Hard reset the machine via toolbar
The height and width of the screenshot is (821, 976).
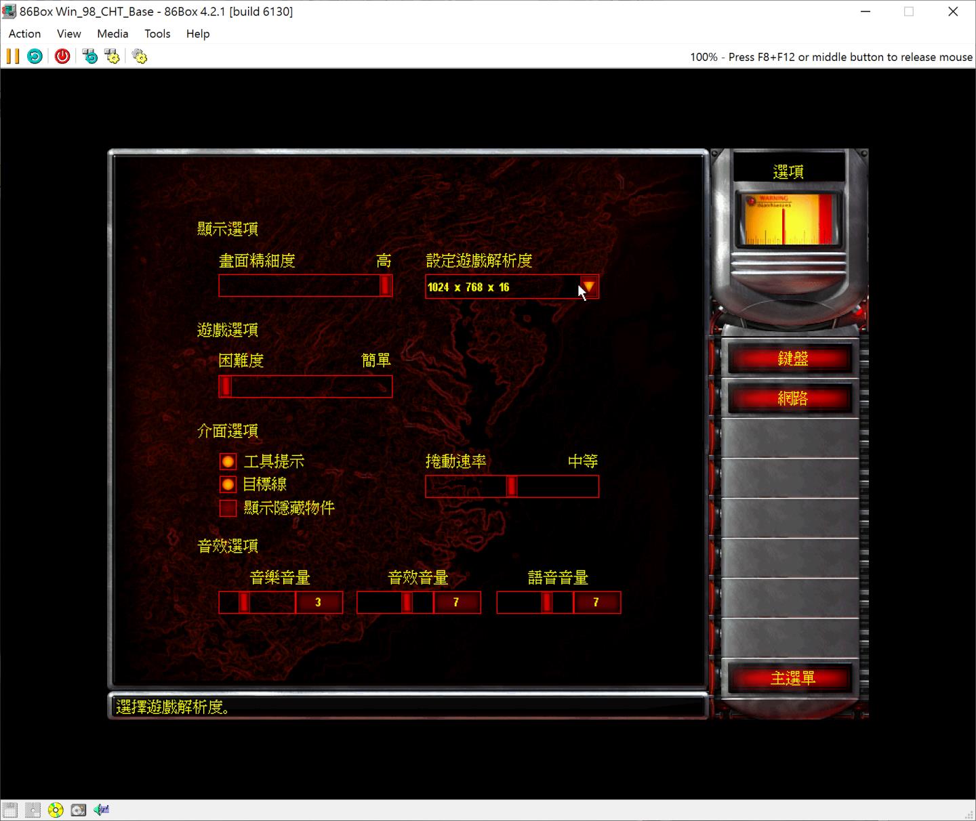(35, 56)
